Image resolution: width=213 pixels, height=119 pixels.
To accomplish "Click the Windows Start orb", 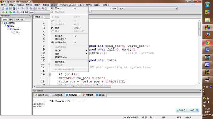I will [207, 4].
